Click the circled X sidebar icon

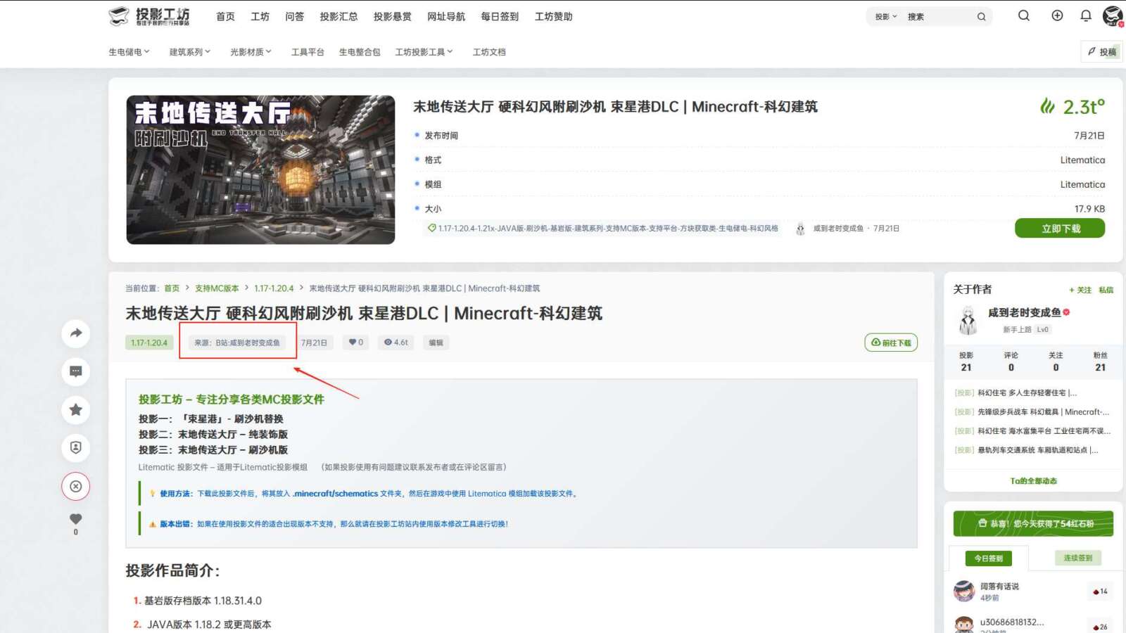click(76, 486)
